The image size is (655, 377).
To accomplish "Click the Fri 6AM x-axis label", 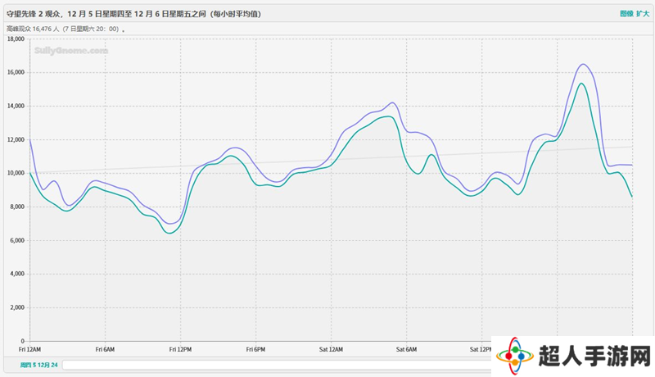I will click(x=105, y=349).
